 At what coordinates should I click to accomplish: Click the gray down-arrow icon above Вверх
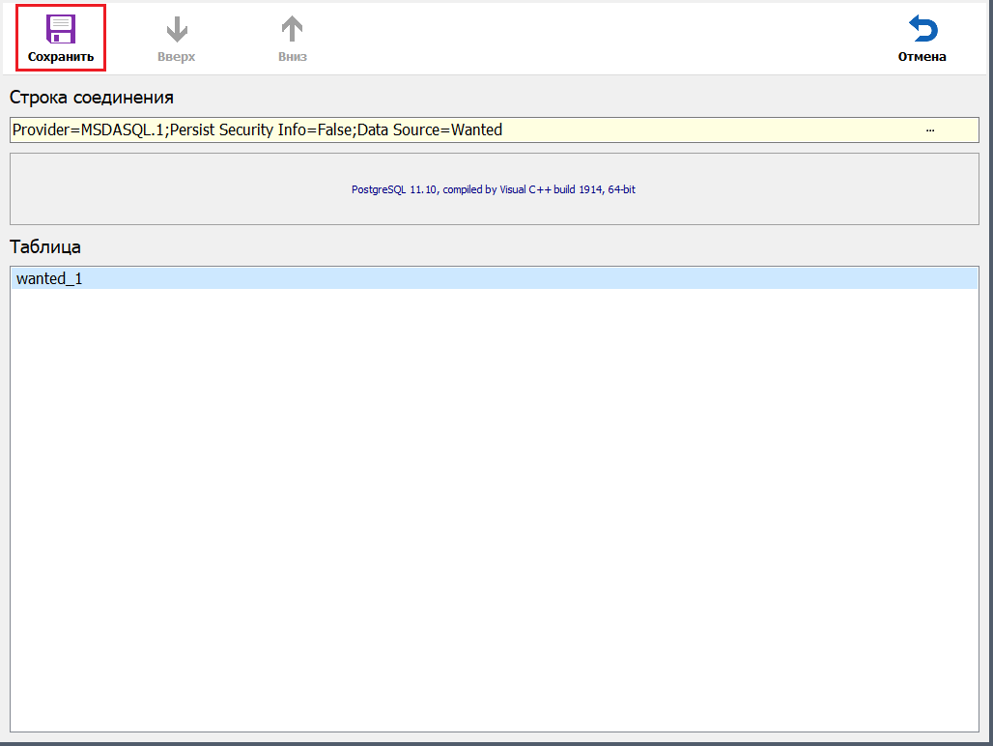[x=177, y=30]
